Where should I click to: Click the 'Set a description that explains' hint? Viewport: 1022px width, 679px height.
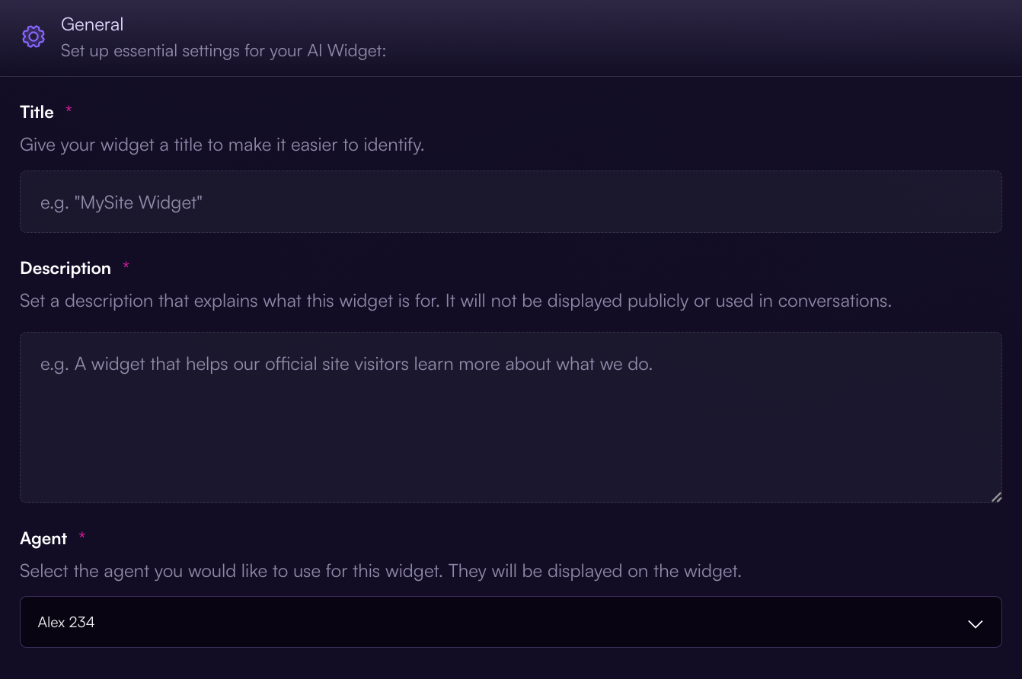coord(455,301)
